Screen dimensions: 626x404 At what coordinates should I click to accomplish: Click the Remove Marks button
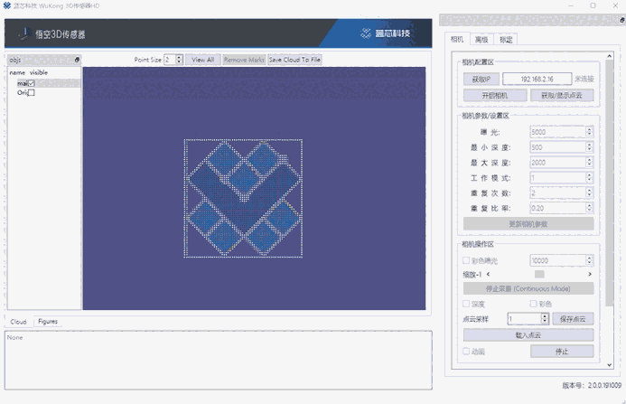[244, 60]
